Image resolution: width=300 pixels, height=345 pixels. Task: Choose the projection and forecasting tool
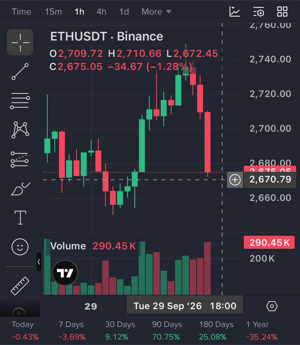(20, 160)
